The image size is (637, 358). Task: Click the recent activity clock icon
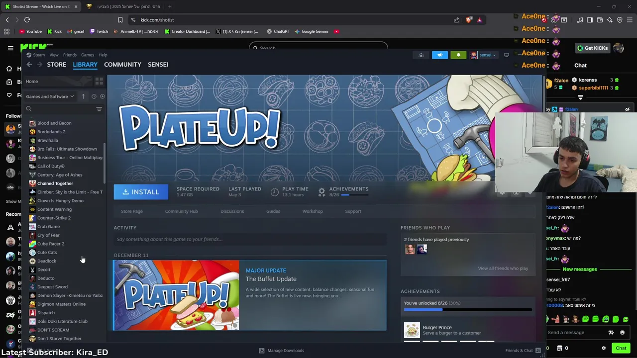(x=94, y=96)
